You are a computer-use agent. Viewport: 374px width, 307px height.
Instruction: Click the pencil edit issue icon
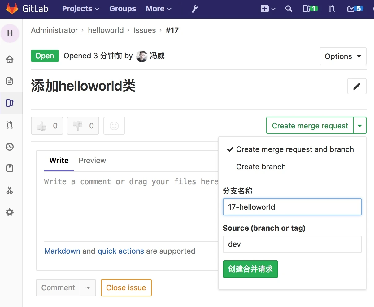click(357, 86)
